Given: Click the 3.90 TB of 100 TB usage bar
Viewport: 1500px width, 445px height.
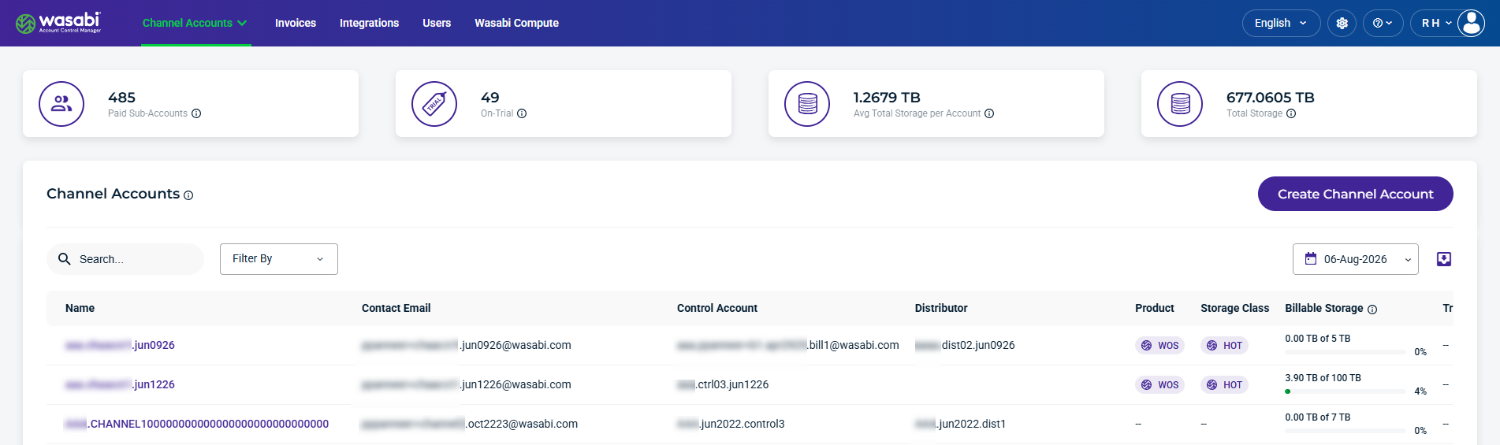Looking at the screenshot, I should pos(1345,391).
